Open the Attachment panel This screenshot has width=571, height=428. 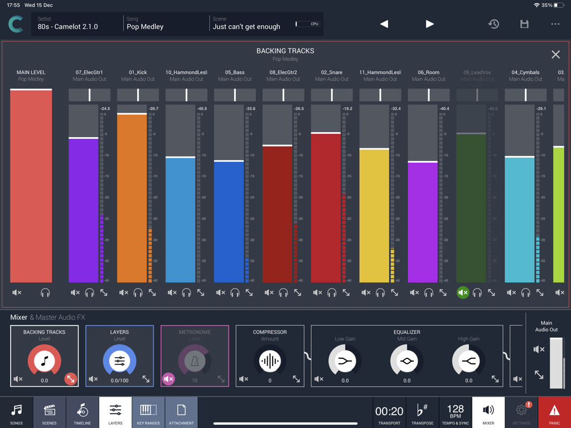coord(181,412)
